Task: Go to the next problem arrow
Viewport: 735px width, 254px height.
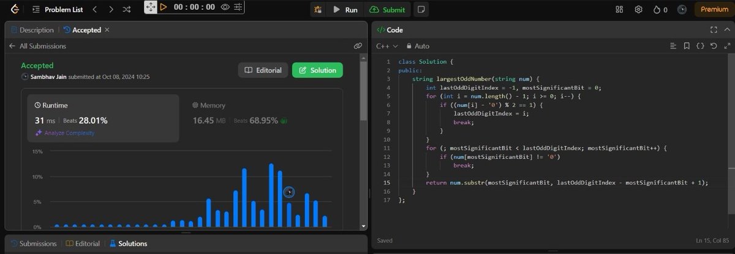Action: [110, 10]
